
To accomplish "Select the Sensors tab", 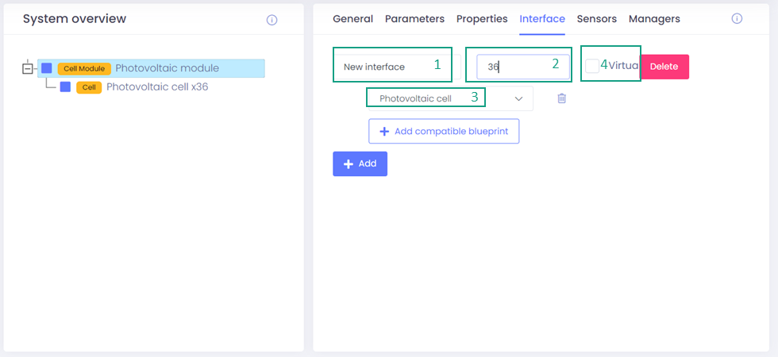I will pyautogui.click(x=596, y=19).
